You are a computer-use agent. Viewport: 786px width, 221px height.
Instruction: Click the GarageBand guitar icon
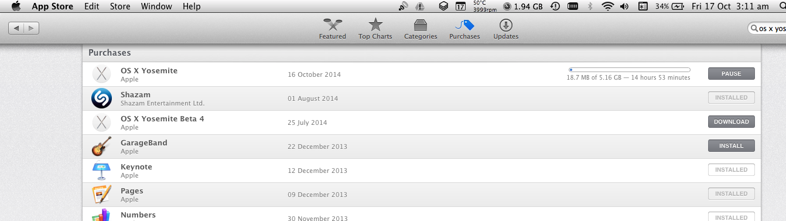(x=102, y=147)
